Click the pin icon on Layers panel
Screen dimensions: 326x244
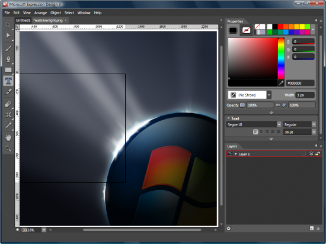(317, 146)
